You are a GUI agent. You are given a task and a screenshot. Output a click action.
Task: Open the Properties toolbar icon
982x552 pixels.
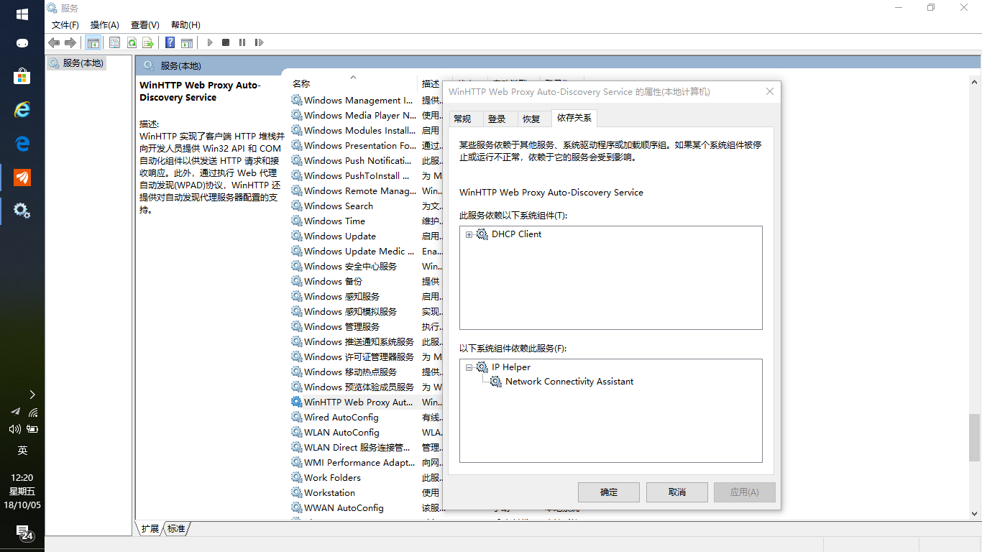(x=115, y=42)
